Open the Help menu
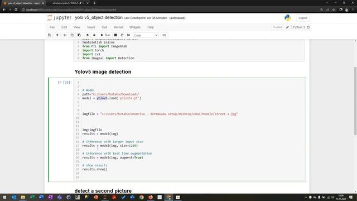The image size is (357, 201). click(x=151, y=27)
